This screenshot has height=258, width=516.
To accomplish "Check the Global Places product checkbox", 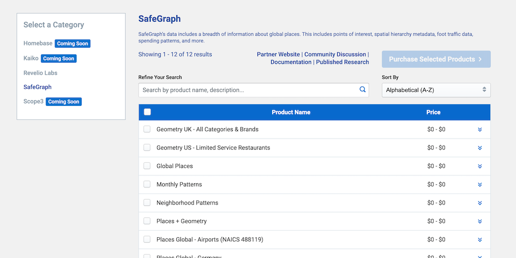I will (x=147, y=166).
